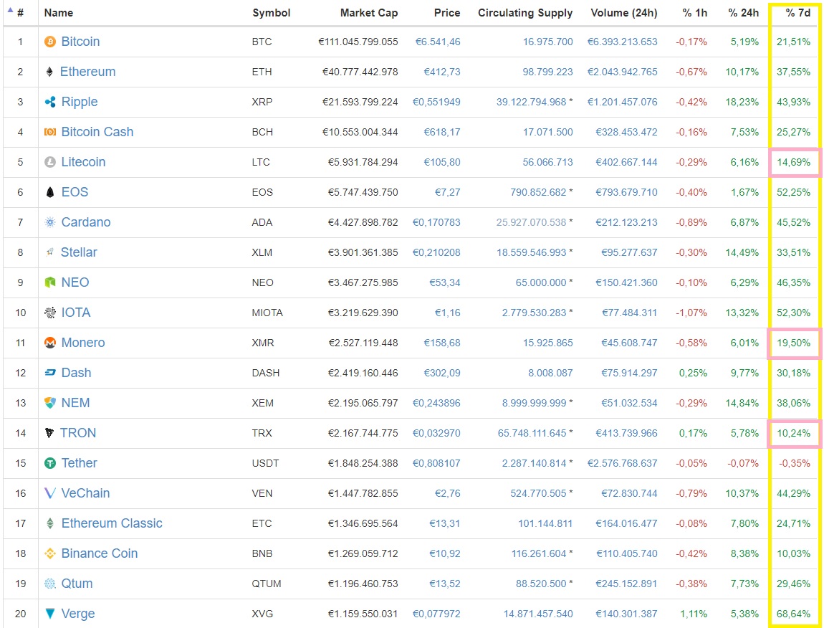The width and height of the screenshot is (824, 628).
Task: Click Verge 7d change 68,64%
Action: click(793, 613)
